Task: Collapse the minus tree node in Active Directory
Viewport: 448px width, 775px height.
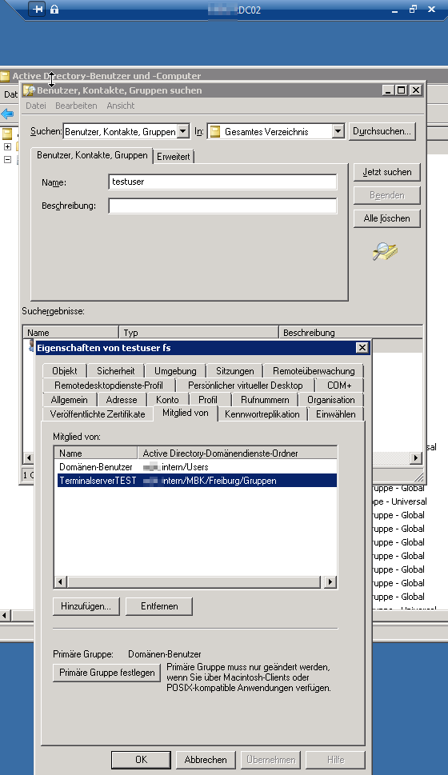Action: click(x=7, y=159)
